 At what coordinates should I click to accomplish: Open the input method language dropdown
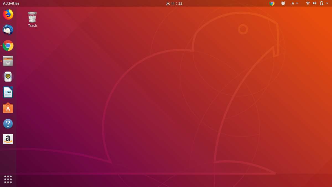pos(295,3)
